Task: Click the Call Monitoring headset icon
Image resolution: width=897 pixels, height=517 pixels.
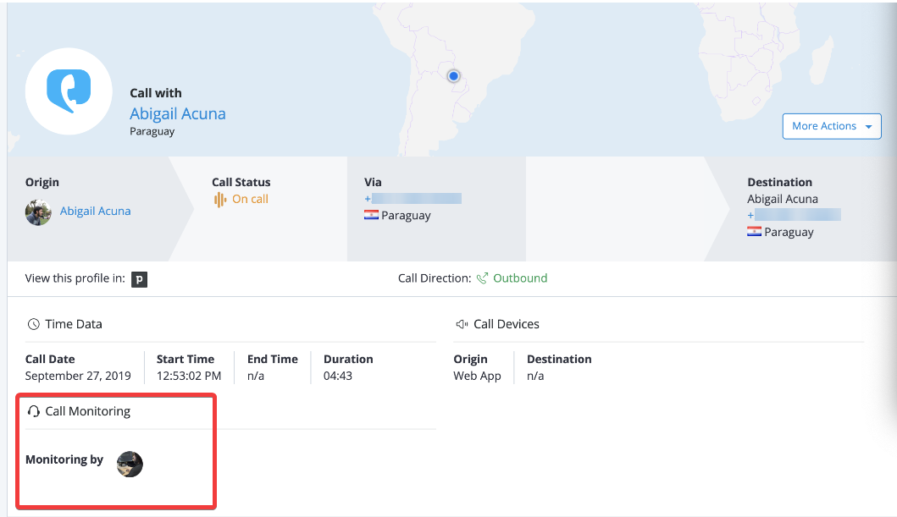Action: click(x=34, y=411)
